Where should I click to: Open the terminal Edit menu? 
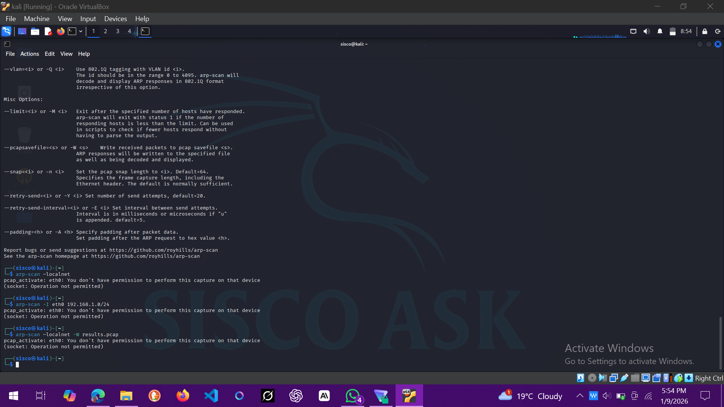click(x=49, y=54)
